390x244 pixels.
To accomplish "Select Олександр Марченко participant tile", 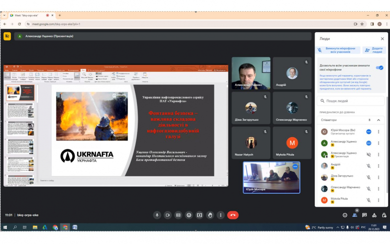I will click(x=292, y=108).
